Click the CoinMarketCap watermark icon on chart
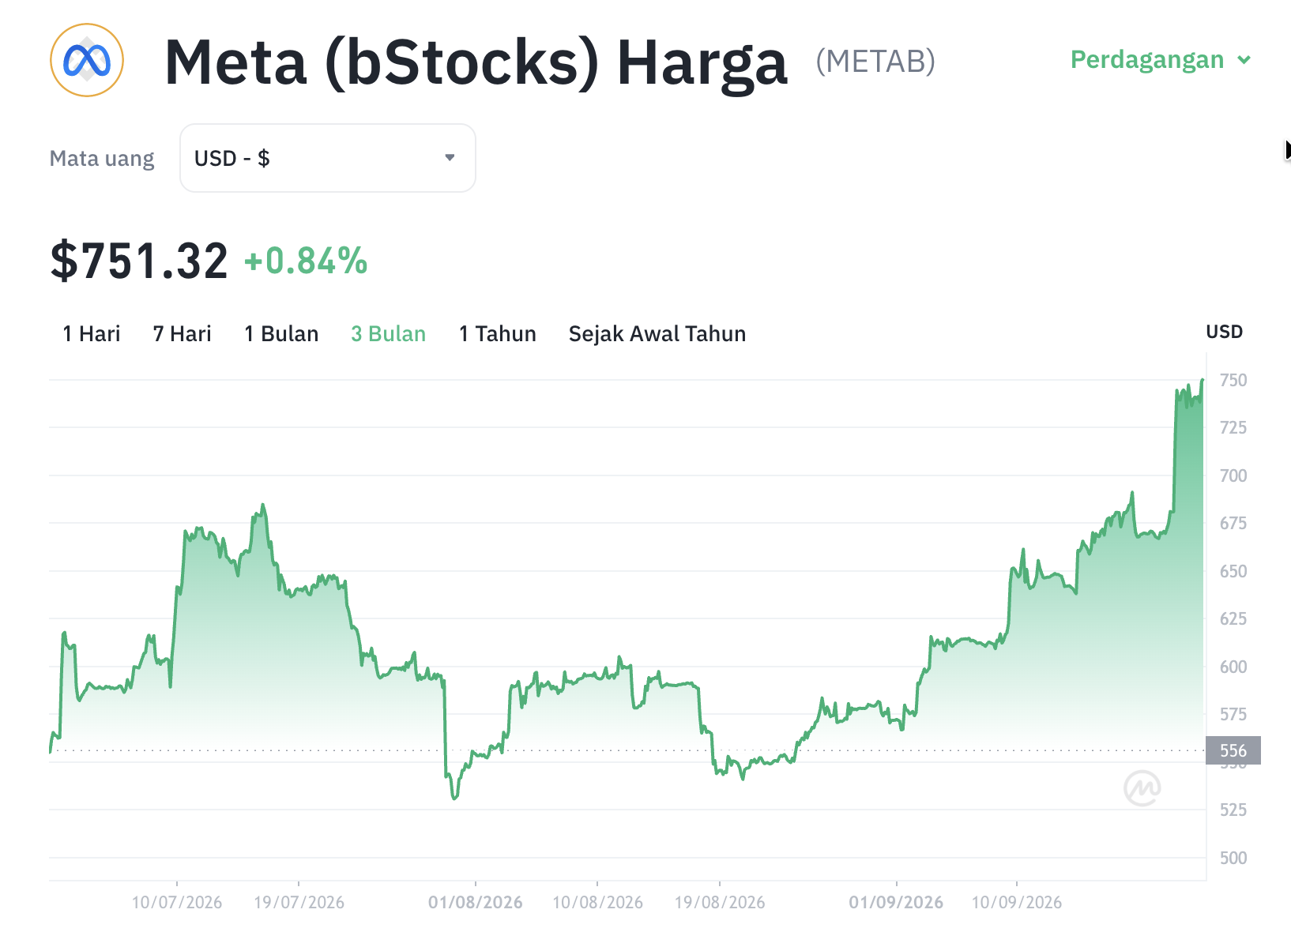The height and width of the screenshot is (932, 1291). [x=1142, y=787]
